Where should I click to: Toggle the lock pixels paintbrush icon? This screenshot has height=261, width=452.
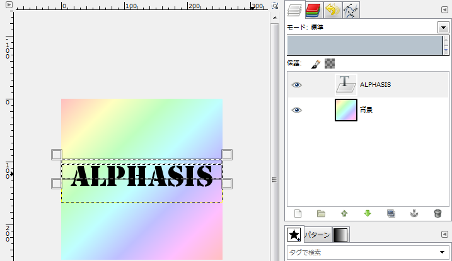click(x=316, y=64)
